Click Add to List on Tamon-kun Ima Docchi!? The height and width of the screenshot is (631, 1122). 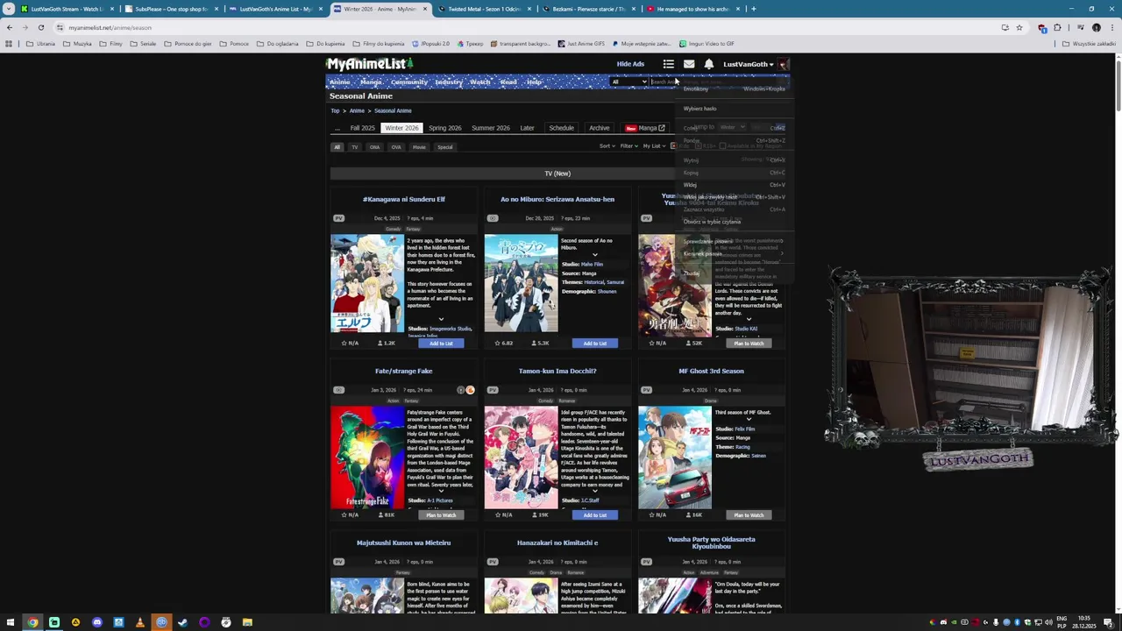click(x=594, y=515)
